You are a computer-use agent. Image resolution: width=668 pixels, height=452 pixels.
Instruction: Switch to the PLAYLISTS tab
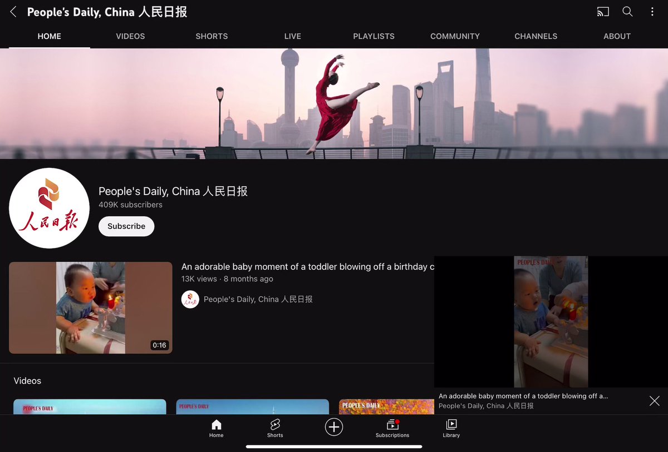click(374, 36)
